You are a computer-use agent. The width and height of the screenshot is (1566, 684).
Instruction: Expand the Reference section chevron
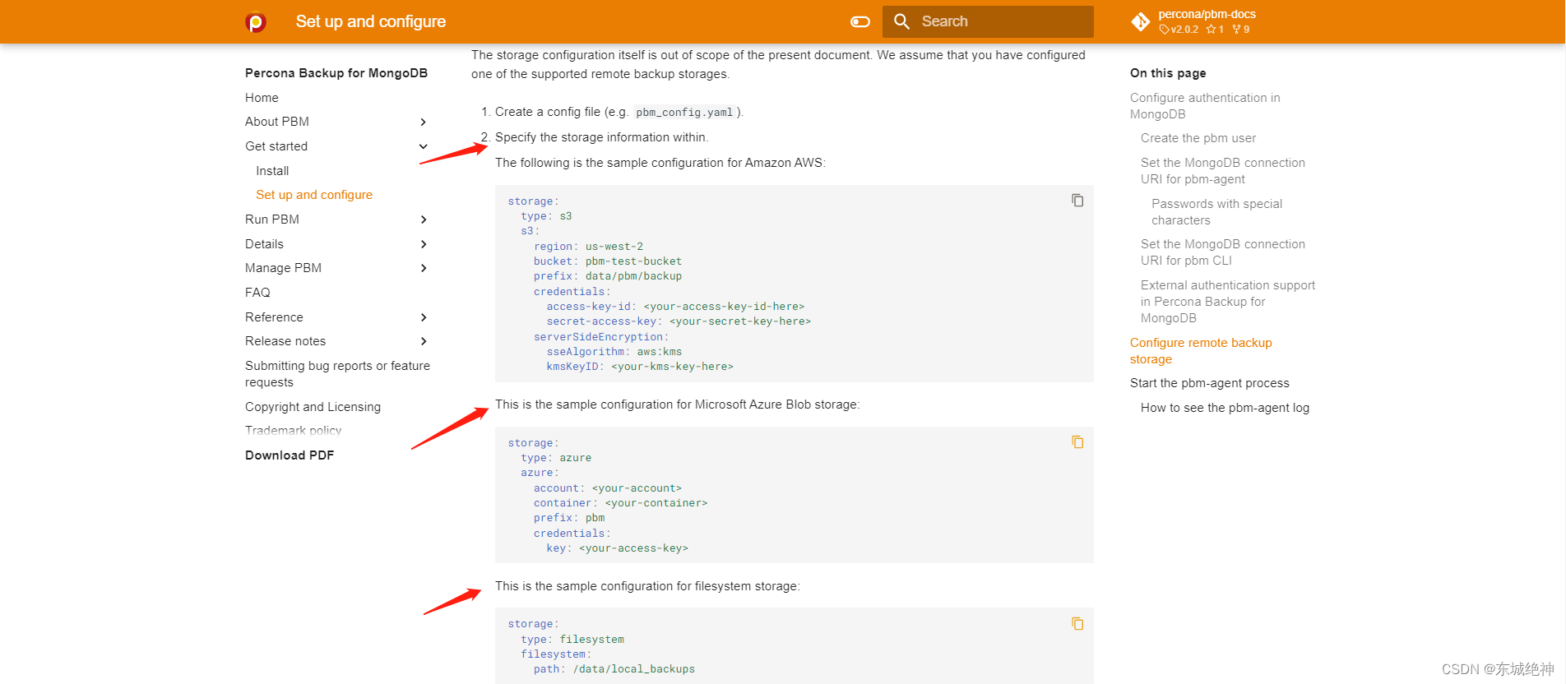(424, 317)
